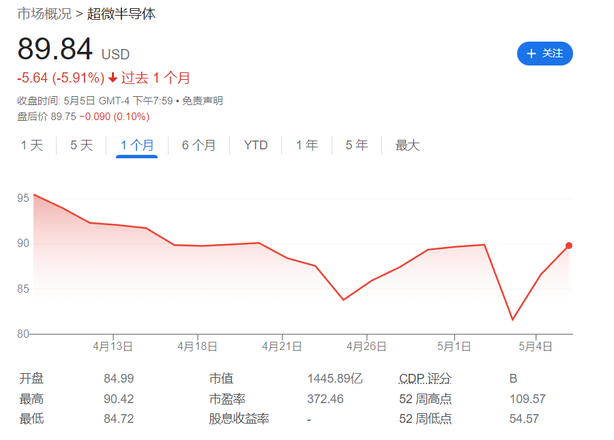Viewport: 614px width, 440px height.
Task: Show the YTD chart range
Action: (256, 145)
